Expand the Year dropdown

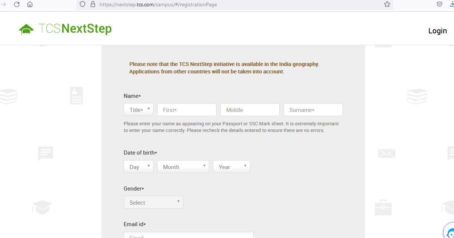pyautogui.click(x=231, y=167)
